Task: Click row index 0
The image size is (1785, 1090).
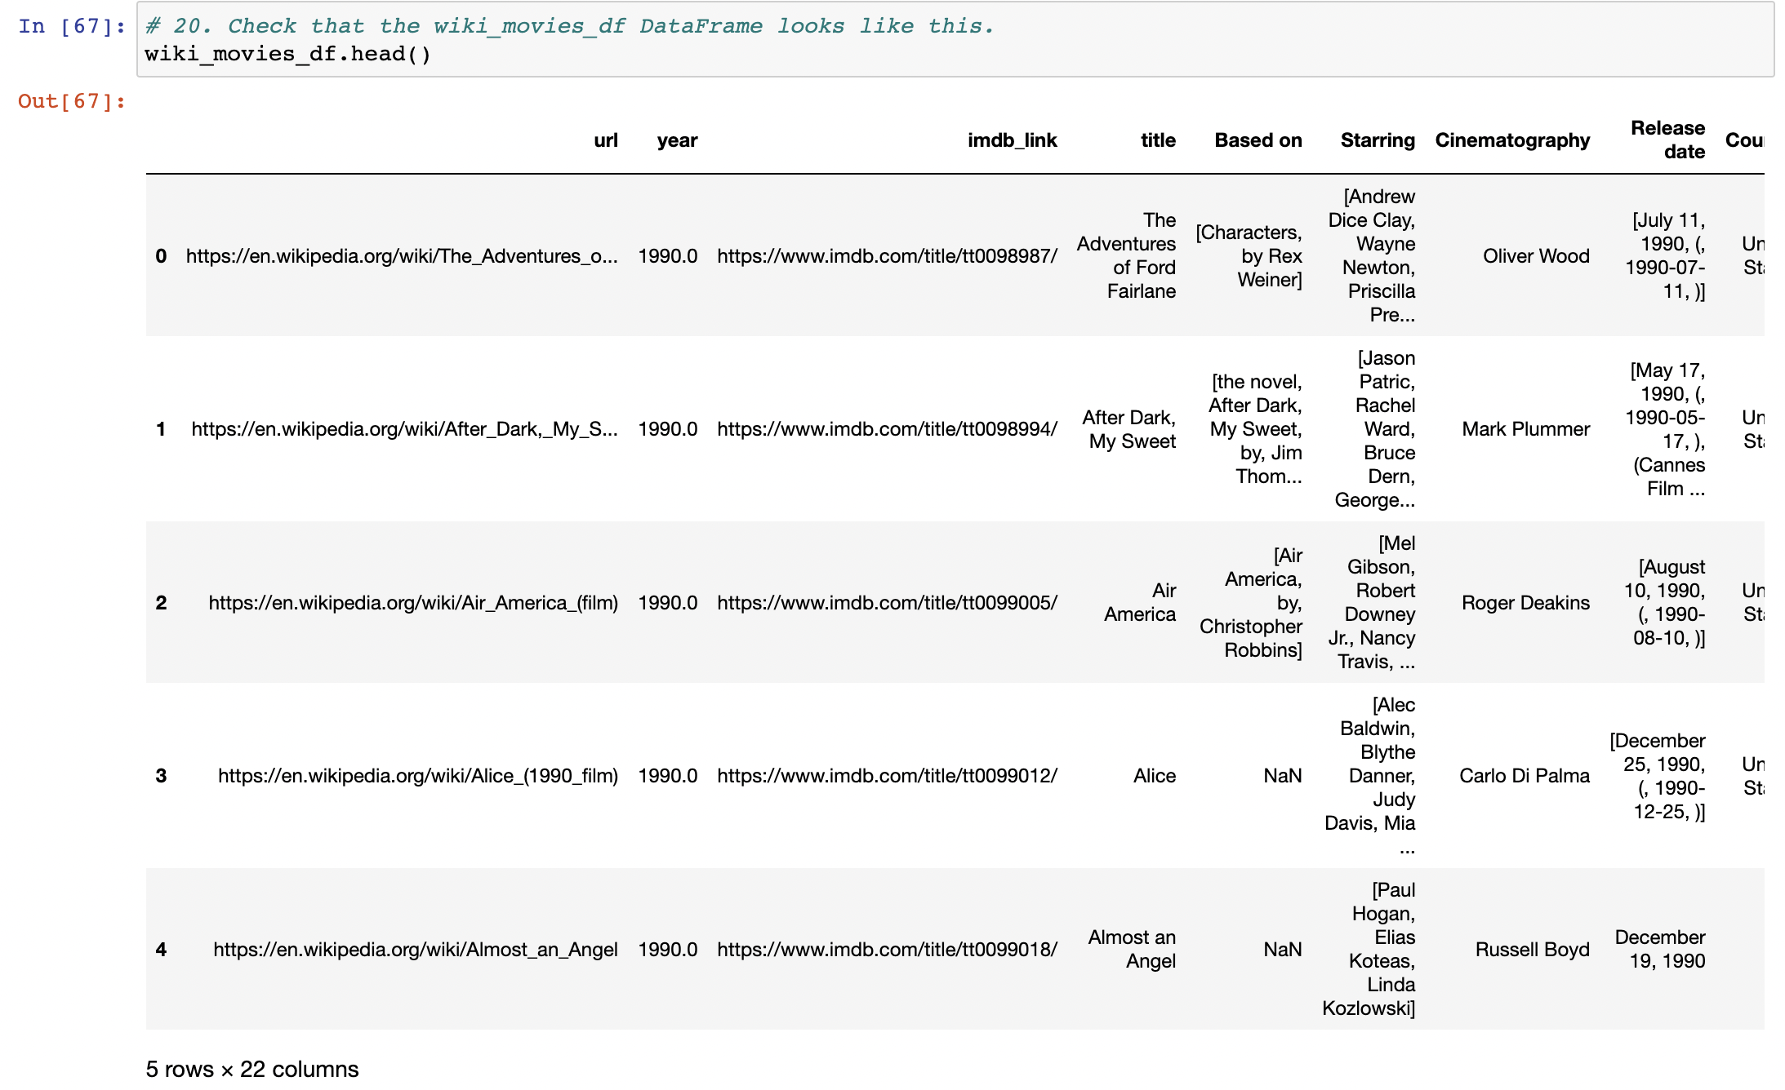Action: (161, 256)
